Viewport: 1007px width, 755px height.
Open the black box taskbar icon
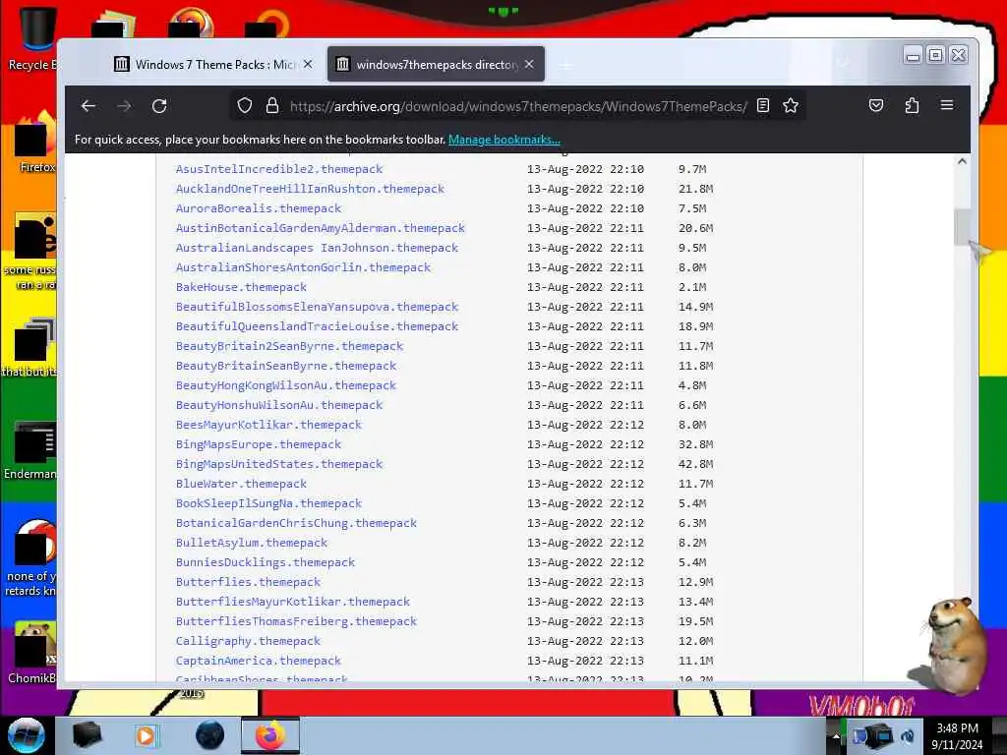pos(87,735)
